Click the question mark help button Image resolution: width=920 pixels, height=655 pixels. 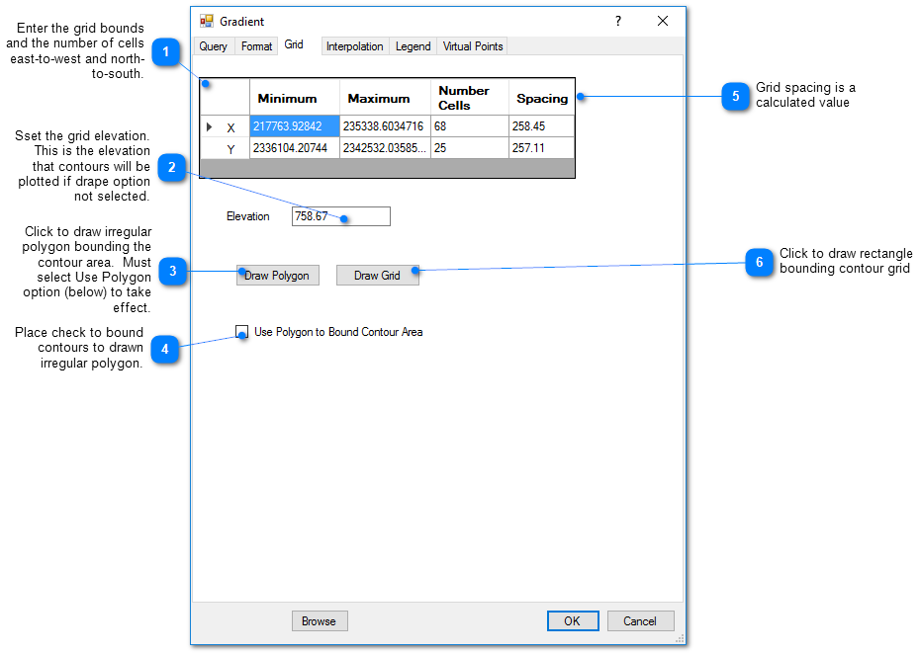(618, 21)
